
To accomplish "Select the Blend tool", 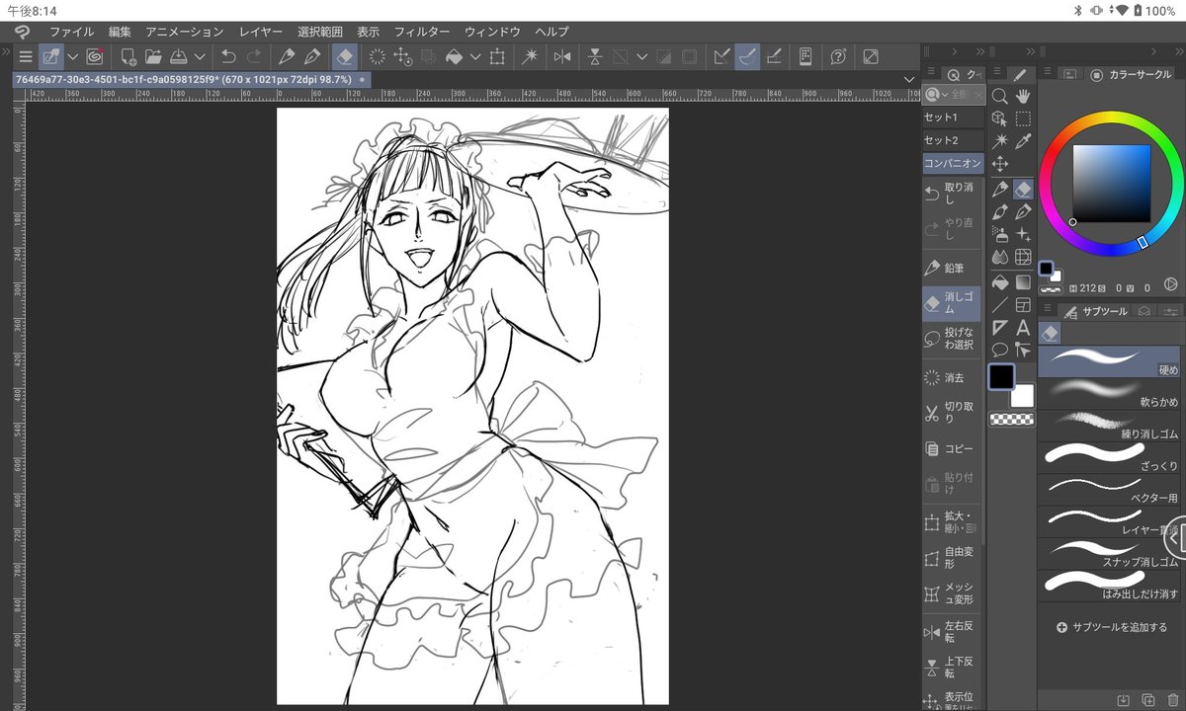I will (999, 258).
